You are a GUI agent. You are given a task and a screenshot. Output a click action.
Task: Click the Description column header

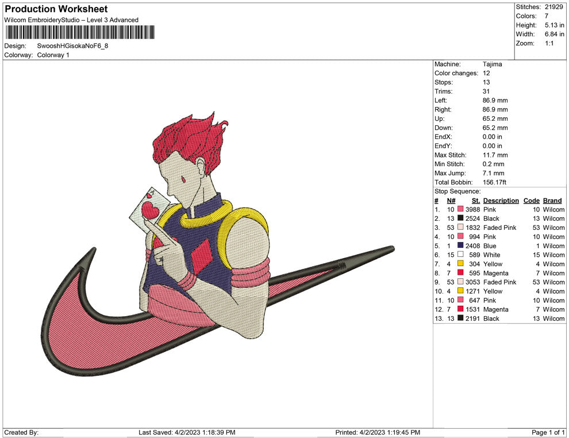[x=501, y=200]
